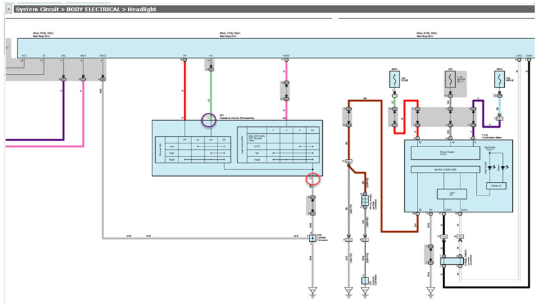537x303 pixels.
Task: Click ground symbol below E46 junction connector
Action: pyautogui.click(x=312, y=290)
